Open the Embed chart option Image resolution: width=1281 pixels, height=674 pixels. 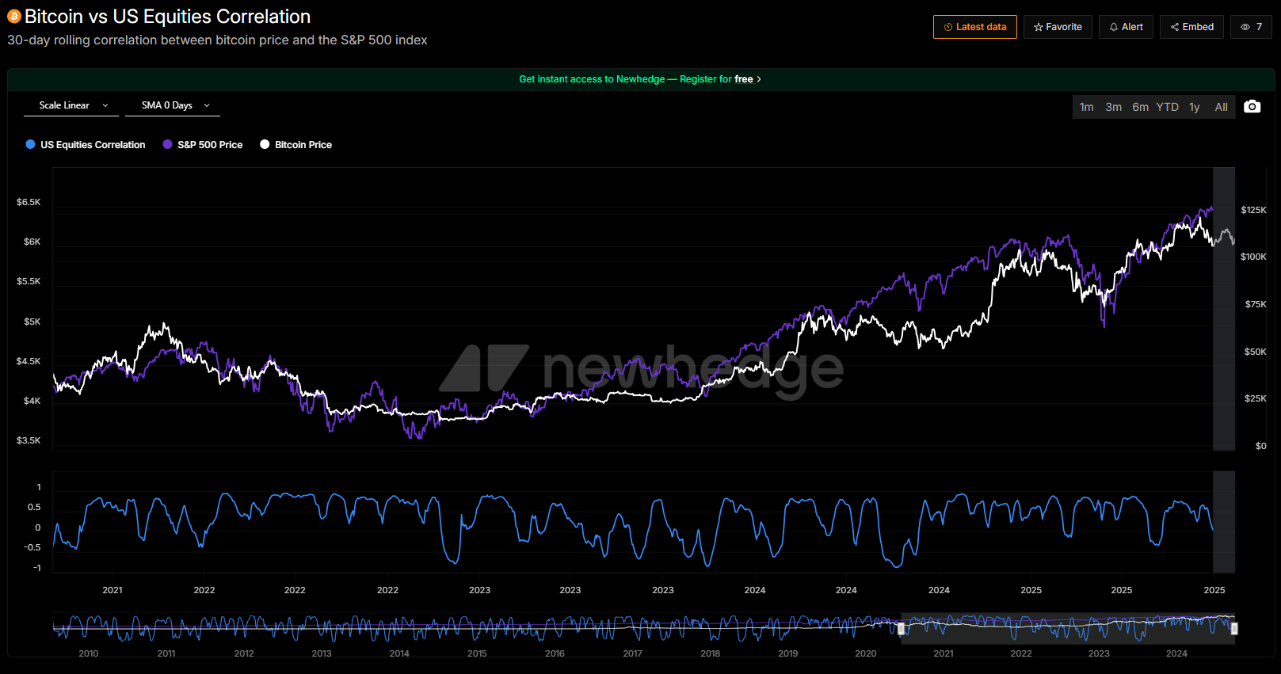tap(1191, 27)
